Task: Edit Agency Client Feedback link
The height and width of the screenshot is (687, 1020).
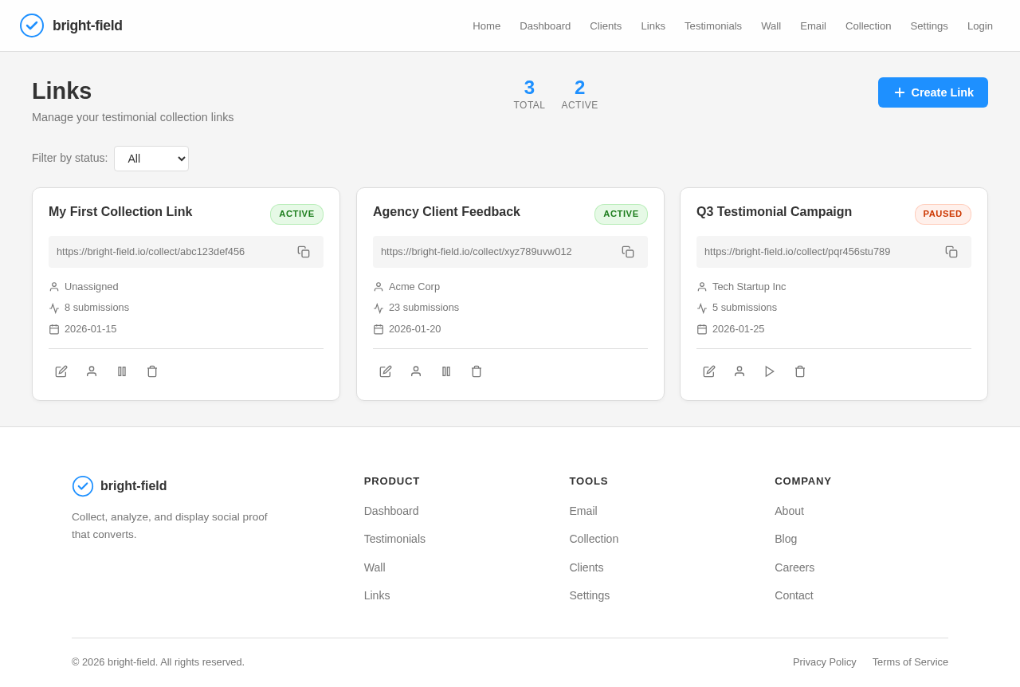Action: coord(386,371)
